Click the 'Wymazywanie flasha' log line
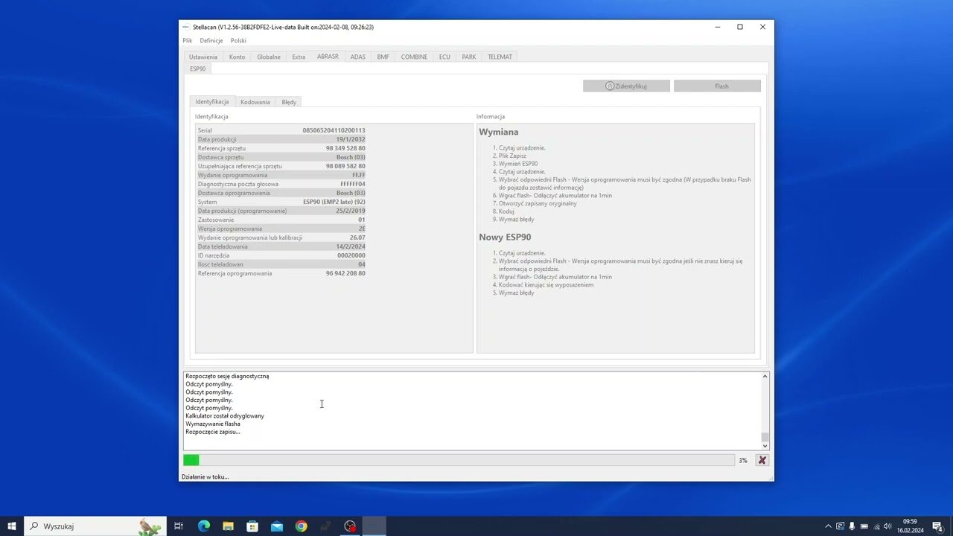Image resolution: width=953 pixels, height=536 pixels. (213, 424)
